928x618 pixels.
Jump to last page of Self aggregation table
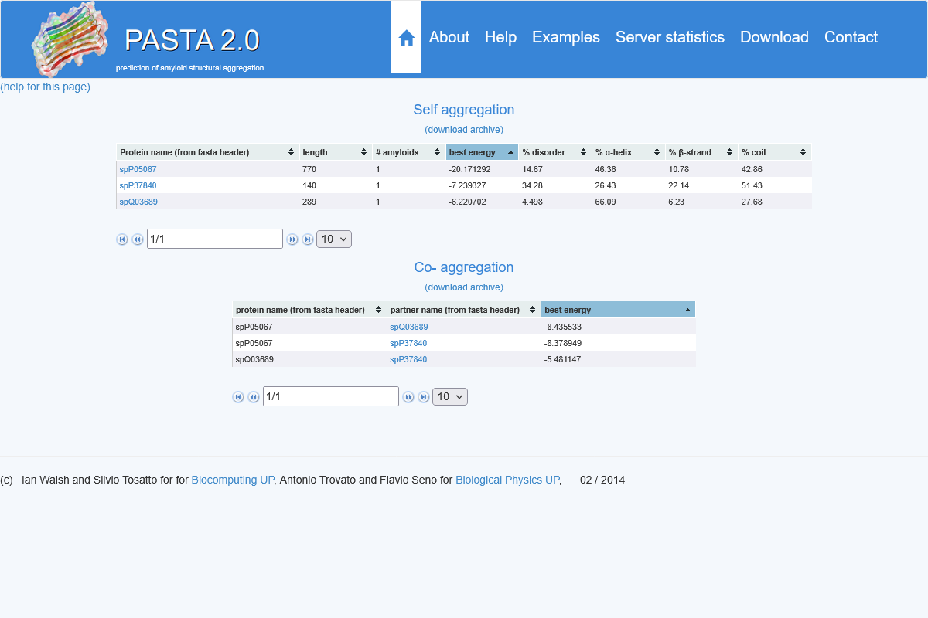(307, 239)
